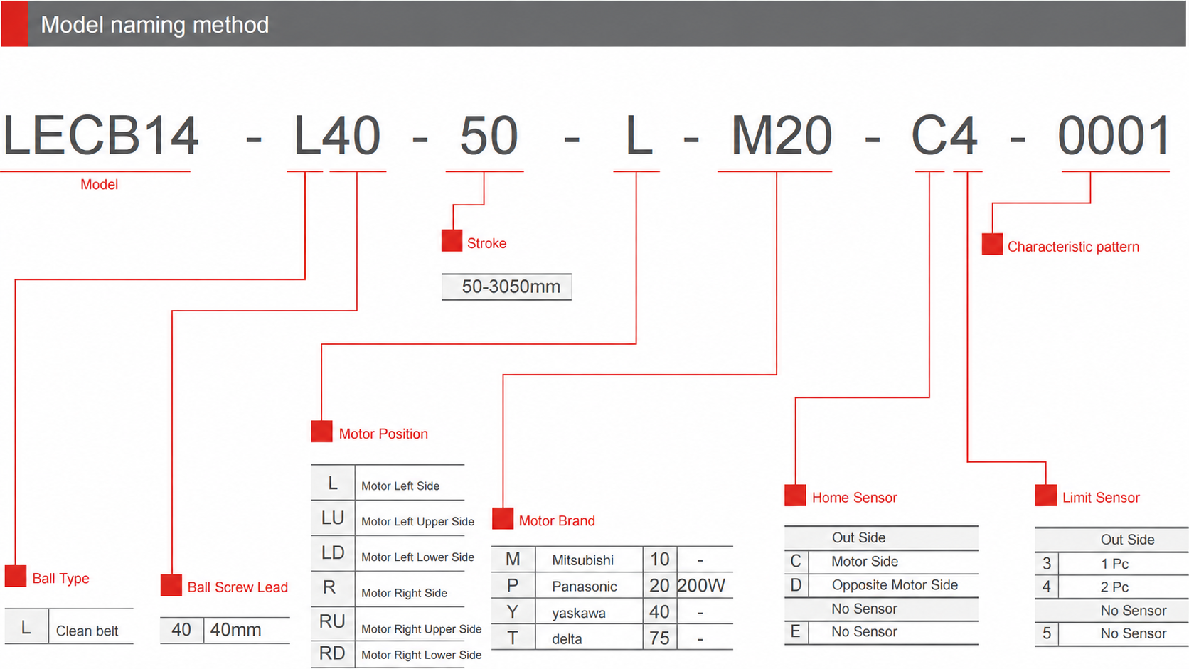Click the 'Characteristic pattern' label
The image size is (1189, 669).
1073,247
